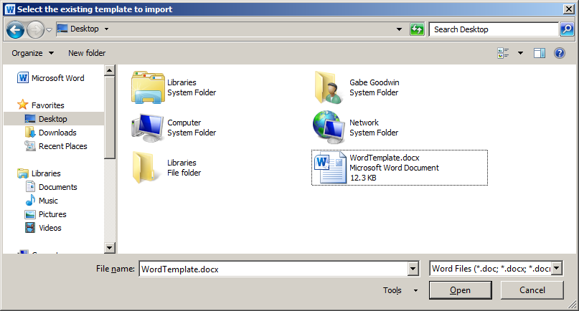
Task: Expand Desktop breadcrumb arrow in address bar
Action: click(x=106, y=29)
